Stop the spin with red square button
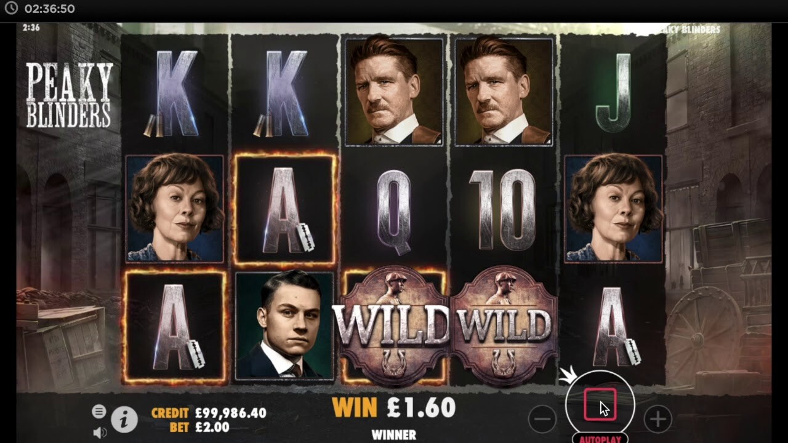This screenshot has width=788, height=443. (600, 405)
